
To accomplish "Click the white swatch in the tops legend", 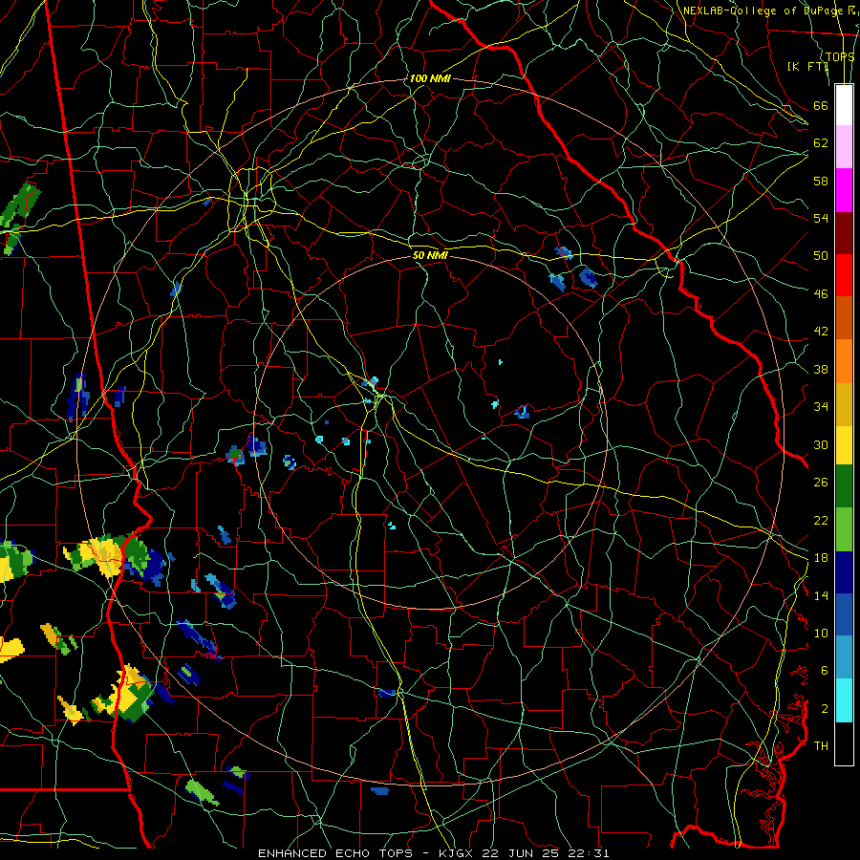I will point(844,105).
